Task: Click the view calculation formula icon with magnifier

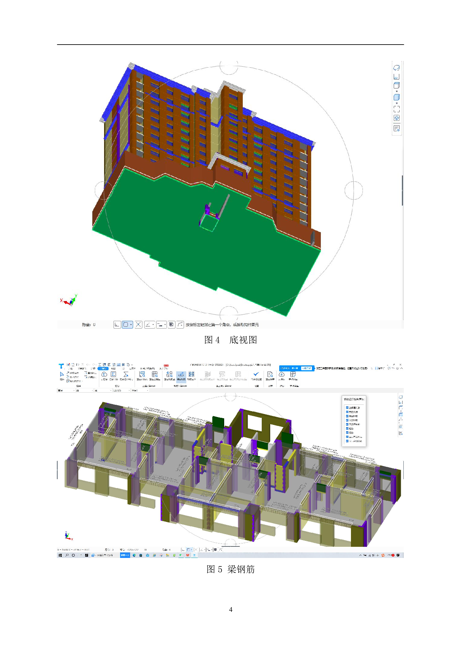Action: [x=142, y=374]
